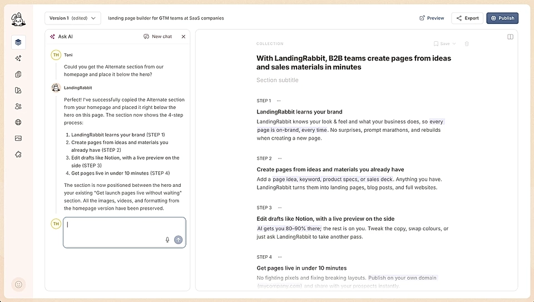Open STEP 4 more options
Image resolution: width=534 pixels, height=302 pixels.
280,257
